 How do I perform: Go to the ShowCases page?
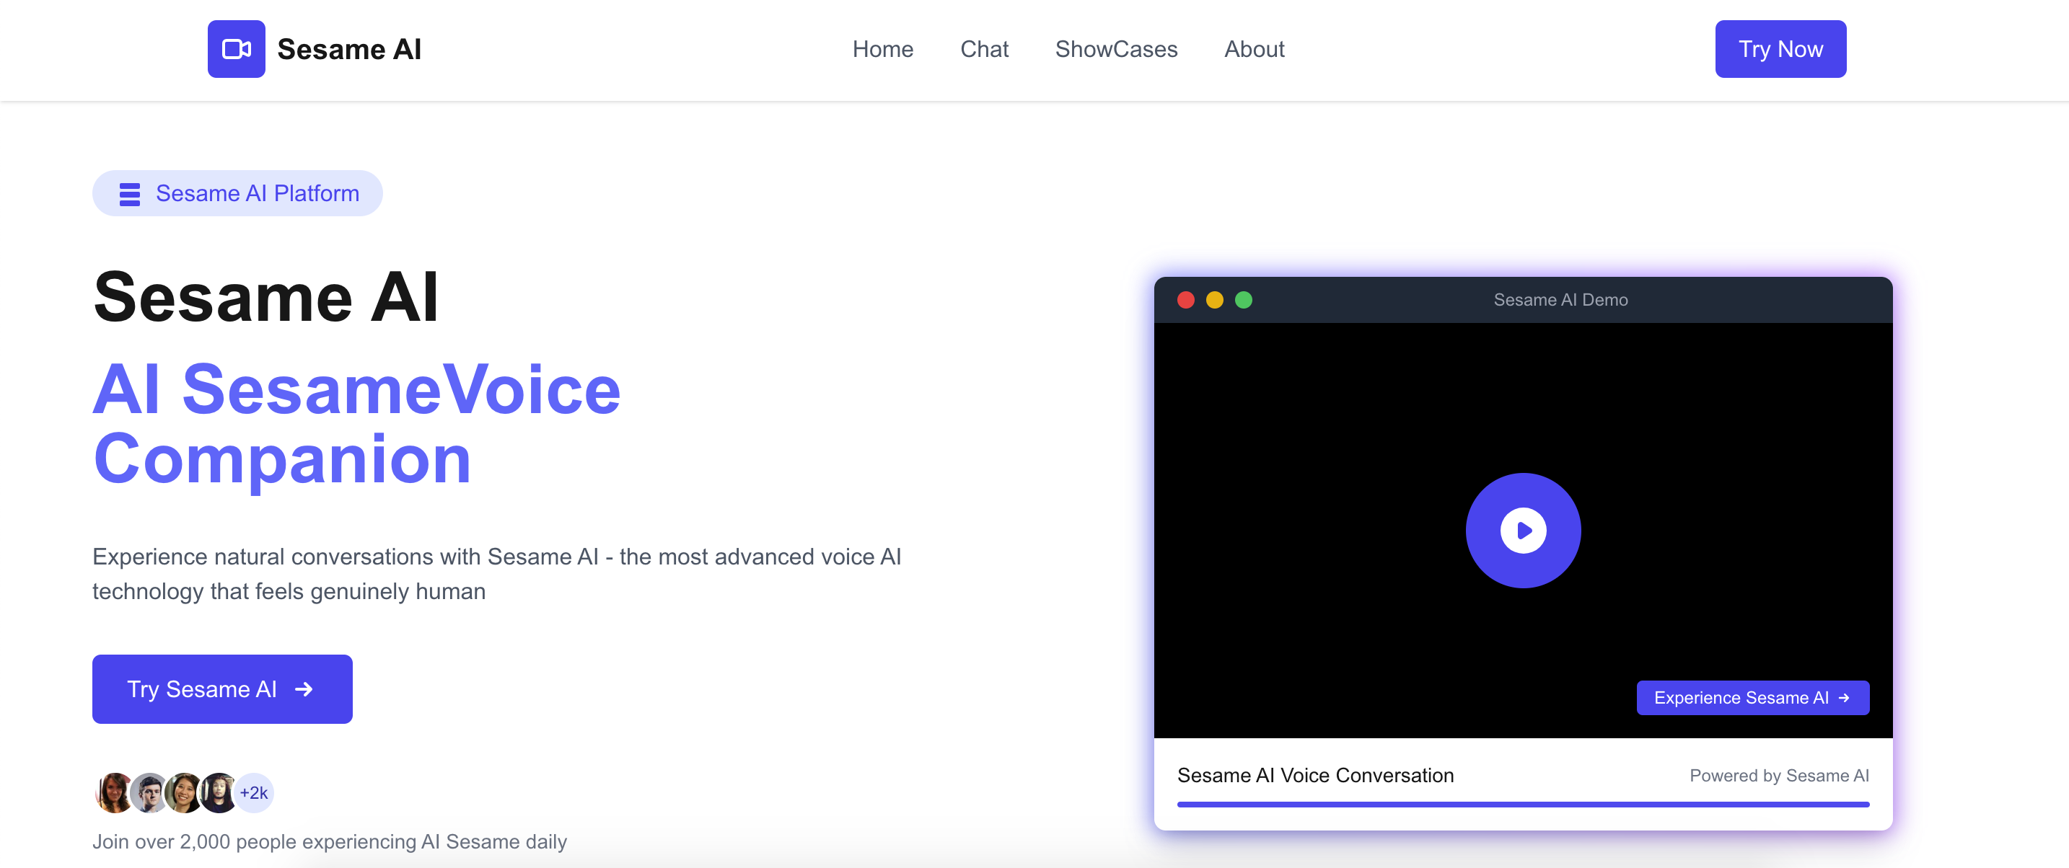[1115, 49]
